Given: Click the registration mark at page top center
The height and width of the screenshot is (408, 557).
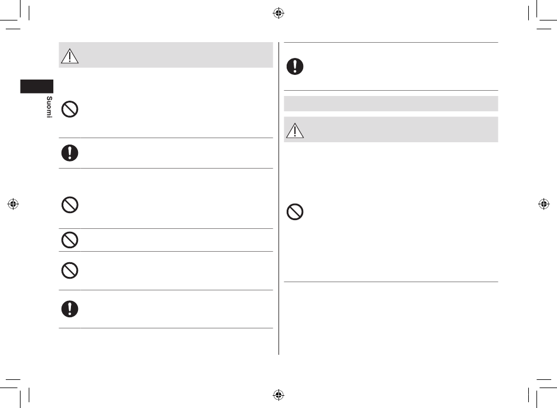Looking at the screenshot, I should tap(278, 13).
